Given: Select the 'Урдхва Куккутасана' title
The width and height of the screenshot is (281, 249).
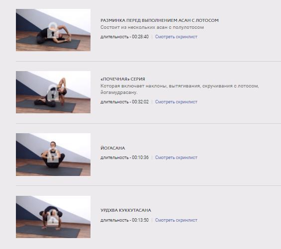Looking at the screenshot, I should pyautogui.click(x=126, y=210).
